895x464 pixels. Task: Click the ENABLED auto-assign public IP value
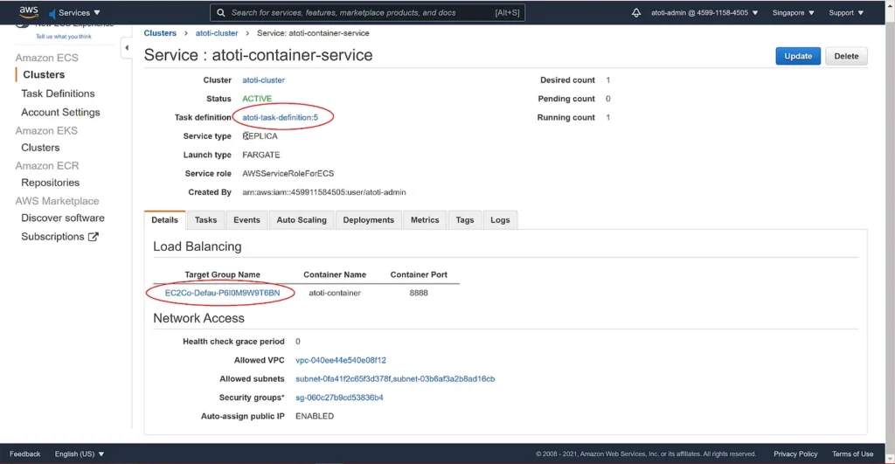[315, 416]
